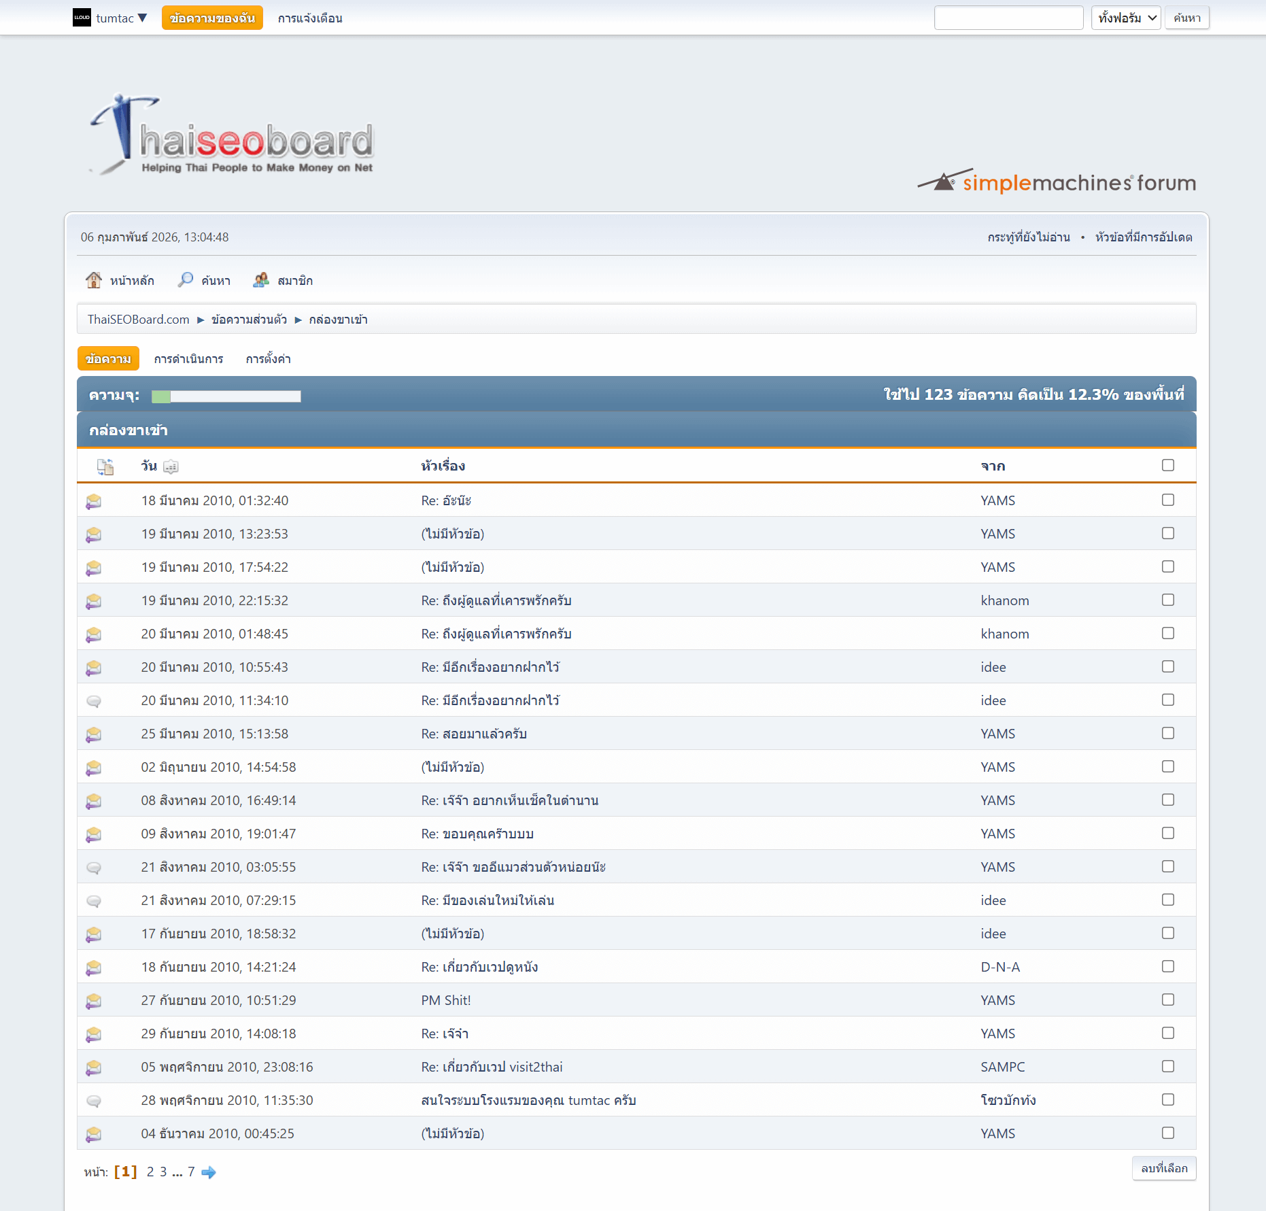
Task: Click the members icon beside สมาชิก
Action: click(261, 280)
